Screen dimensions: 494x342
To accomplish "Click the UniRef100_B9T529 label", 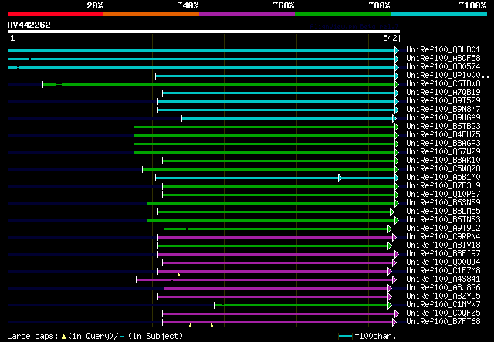I will tap(443, 101).
